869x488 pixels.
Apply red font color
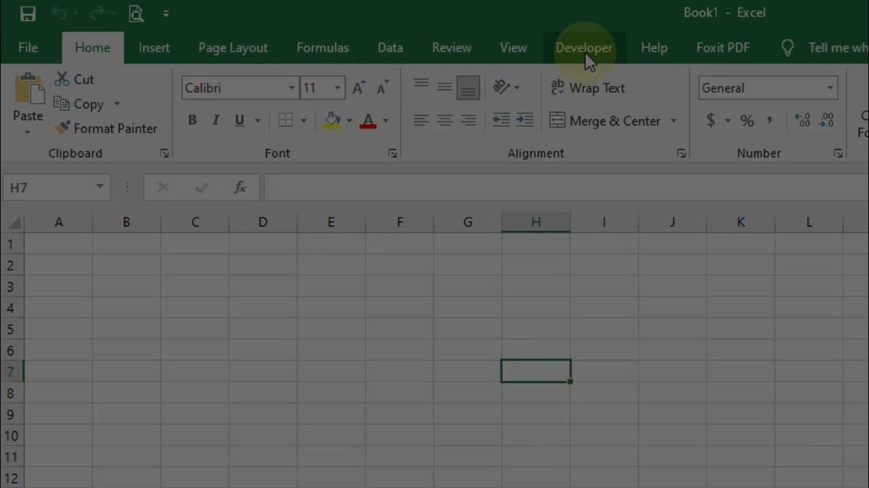(368, 121)
